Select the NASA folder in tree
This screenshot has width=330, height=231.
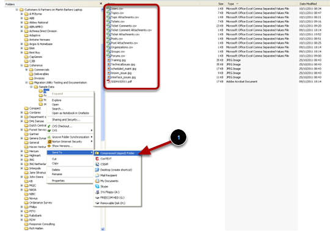click(32, 190)
